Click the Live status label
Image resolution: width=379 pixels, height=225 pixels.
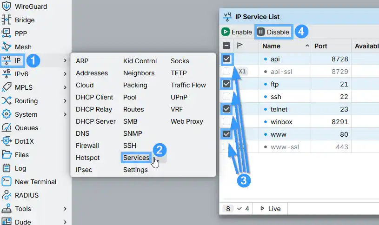click(274, 209)
